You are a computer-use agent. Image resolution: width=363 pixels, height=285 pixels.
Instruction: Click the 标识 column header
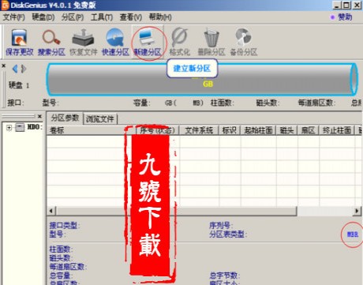[230, 130]
